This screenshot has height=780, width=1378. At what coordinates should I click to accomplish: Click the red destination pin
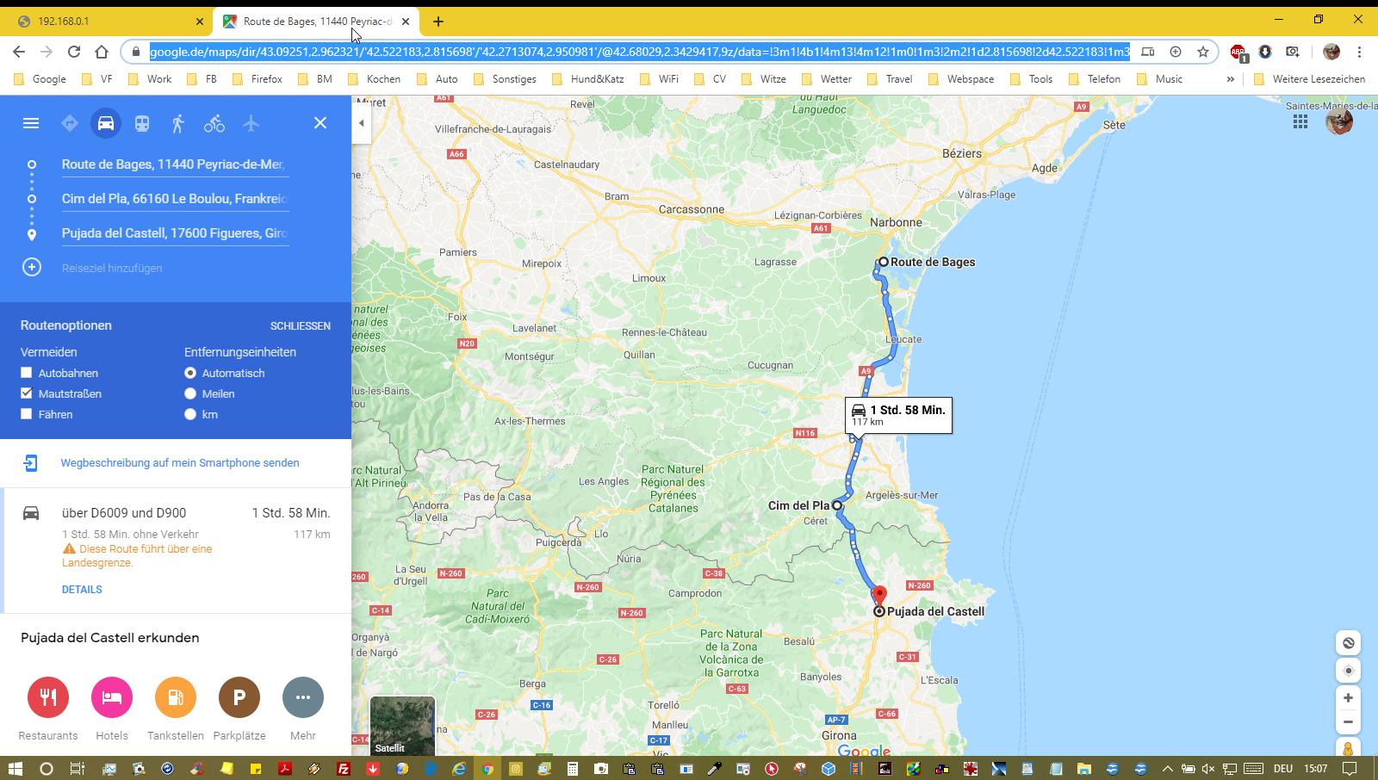tap(879, 596)
